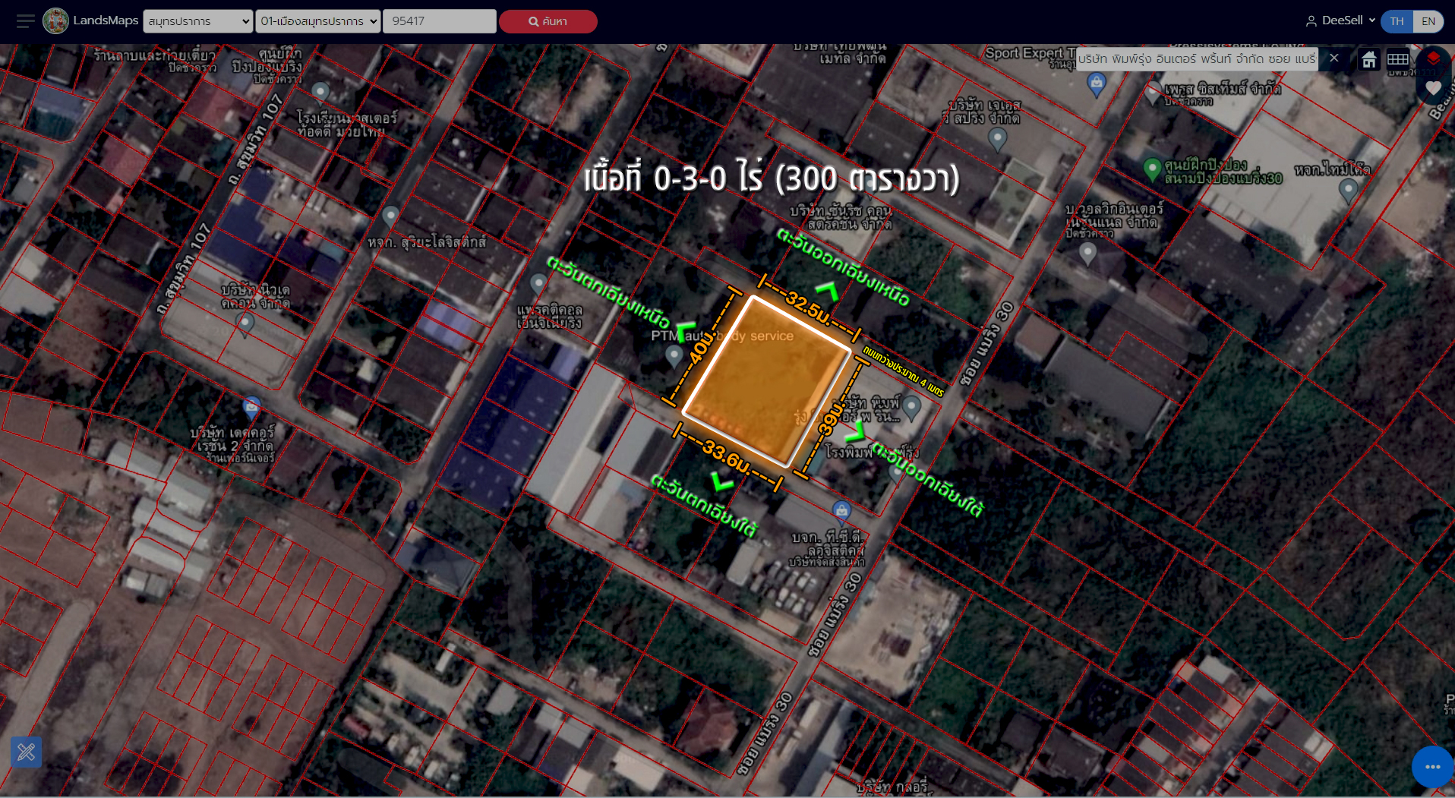Expand the district dropdown 01-เมืองสมุทรปราการ
Screen dimensions: 1455x798
(317, 21)
